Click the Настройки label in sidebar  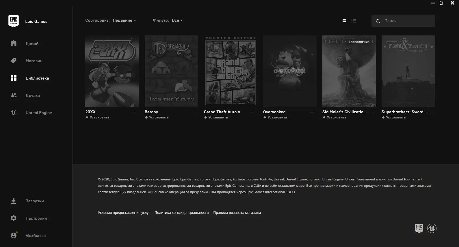point(36,218)
